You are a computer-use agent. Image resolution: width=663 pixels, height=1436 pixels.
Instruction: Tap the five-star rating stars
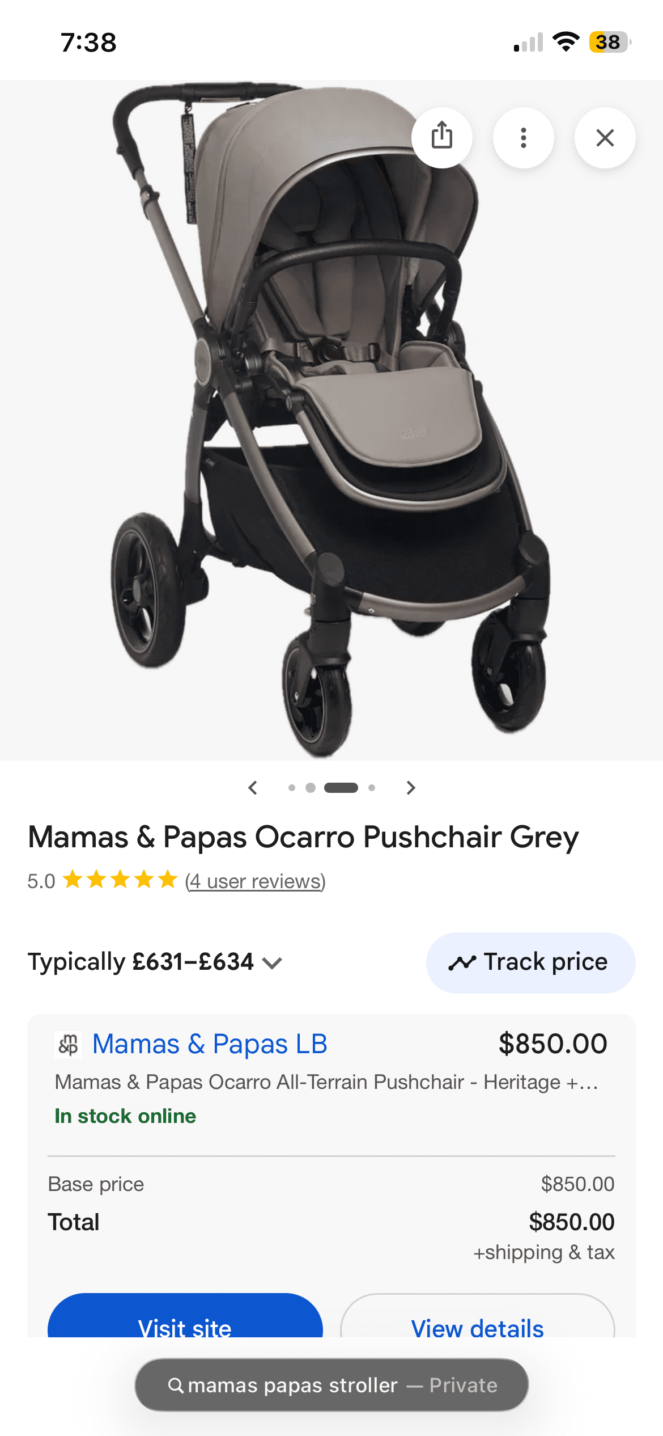(x=120, y=880)
